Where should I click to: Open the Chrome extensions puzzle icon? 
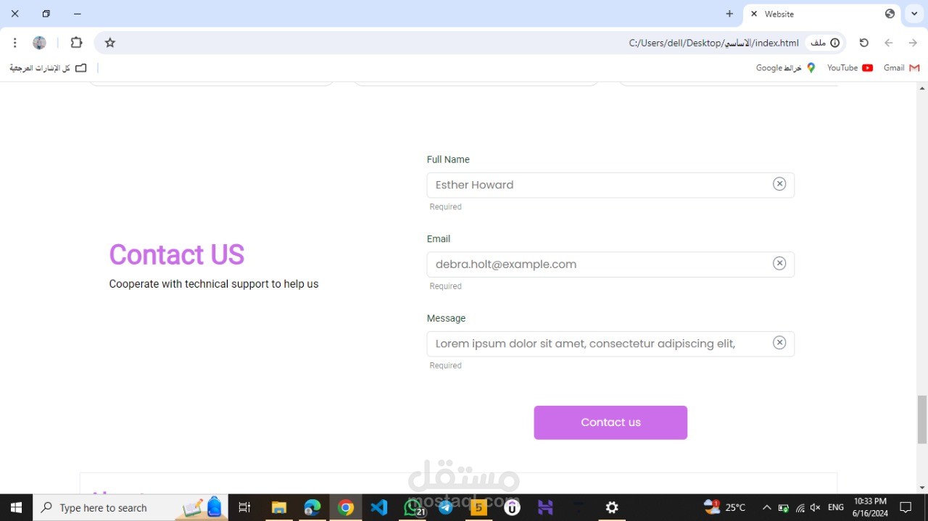pyautogui.click(x=76, y=43)
